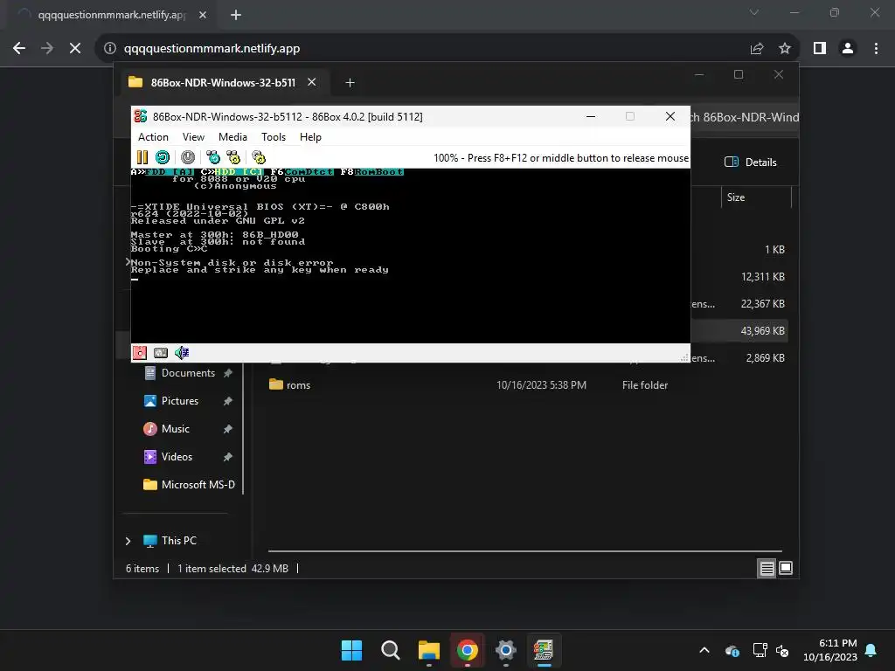Open Settings from the taskbar
Viewport: 895px width, 671px height.
pos(506,650)
